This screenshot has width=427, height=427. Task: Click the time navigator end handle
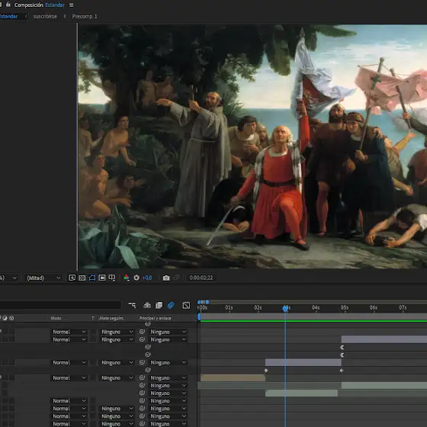tap(207, 302)
